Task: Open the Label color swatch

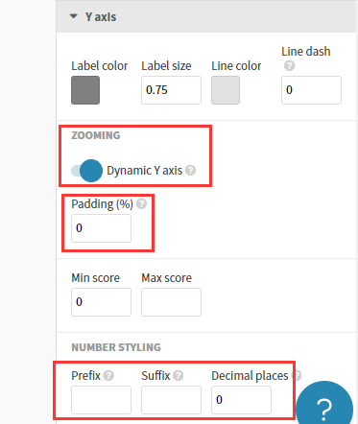Action: [85, 90]
